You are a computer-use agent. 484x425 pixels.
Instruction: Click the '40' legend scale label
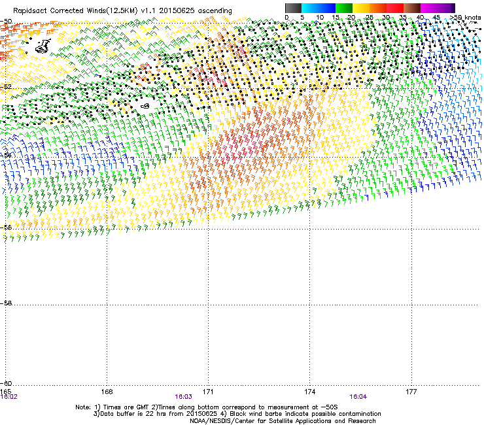(x=420, y=17)
